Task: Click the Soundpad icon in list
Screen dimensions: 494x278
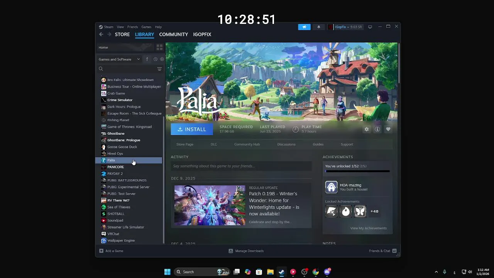Action: 103,220
